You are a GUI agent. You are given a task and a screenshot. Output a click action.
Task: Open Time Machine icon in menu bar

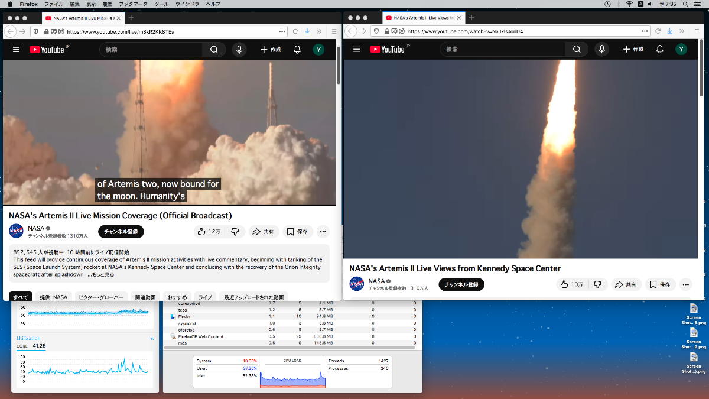point(607,4)
